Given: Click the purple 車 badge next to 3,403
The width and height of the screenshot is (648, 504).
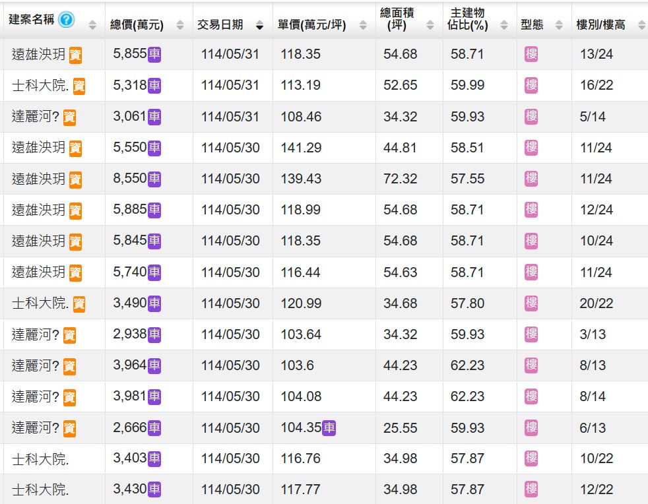Looking at the screenshot, I should pyautogui.click(x=154, y=458).
